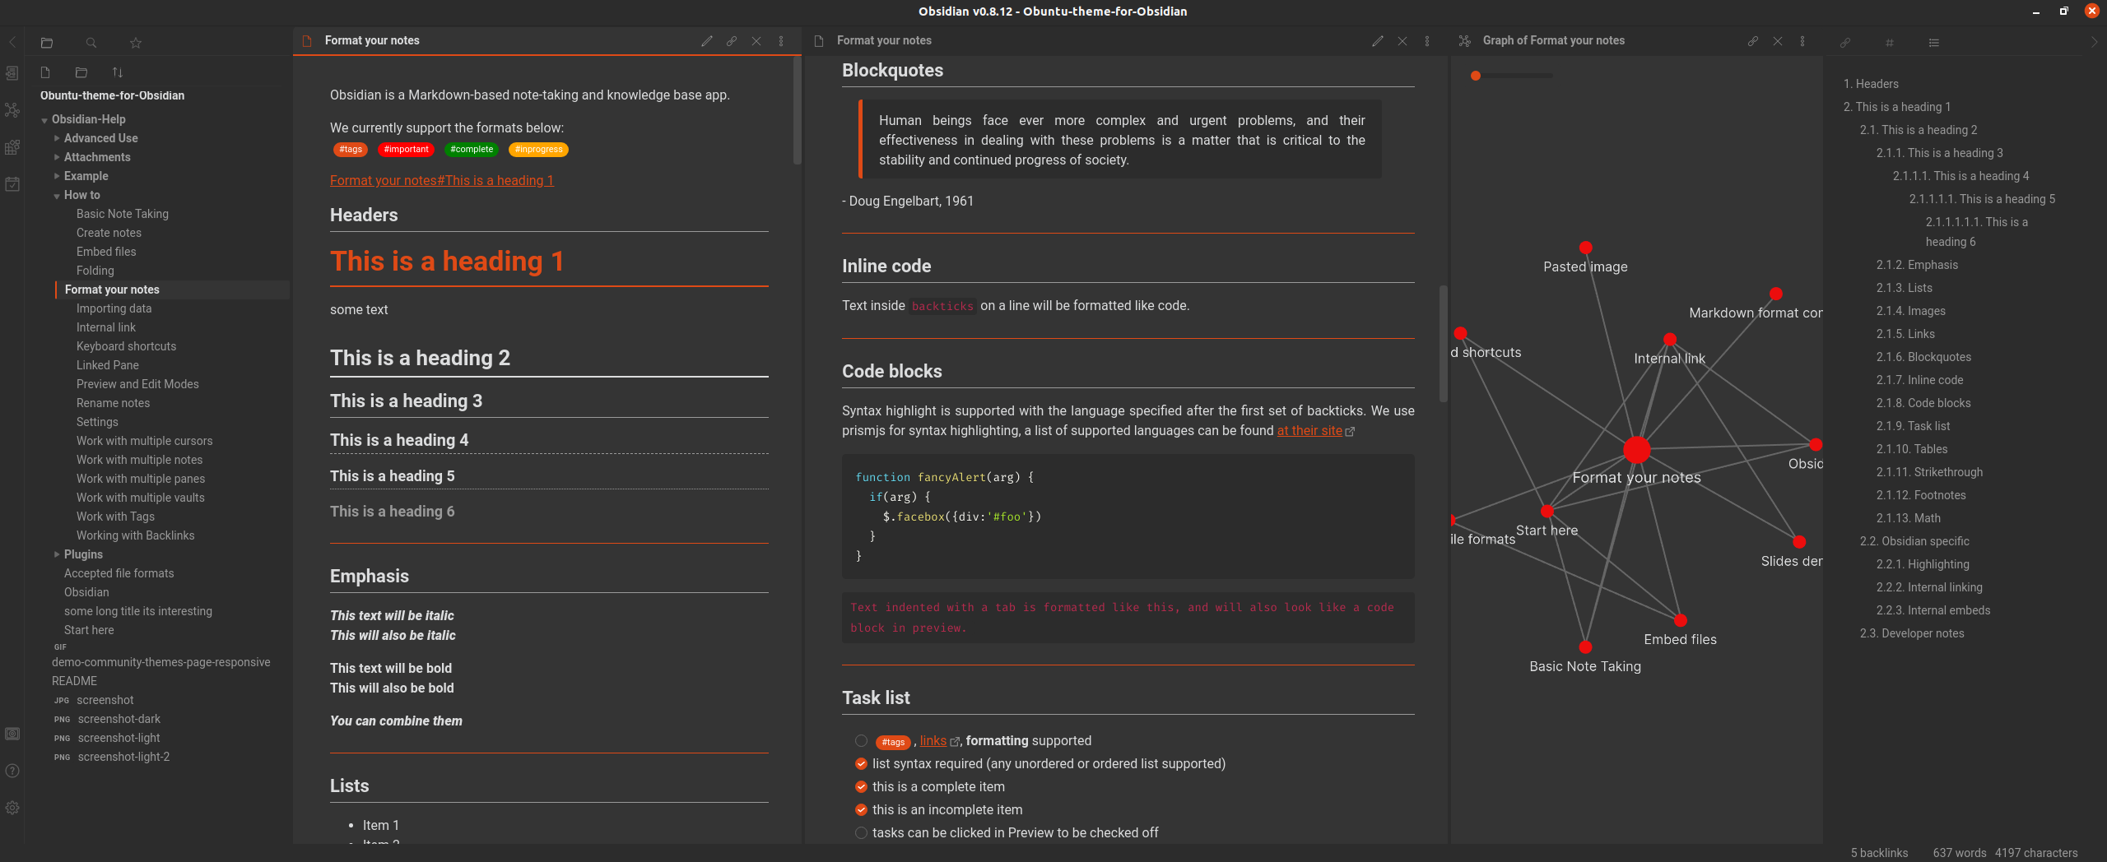This screenshot has width=2107, height=862.
Task: Open another vault from the ribbon
Action: (x=12, y=734)
